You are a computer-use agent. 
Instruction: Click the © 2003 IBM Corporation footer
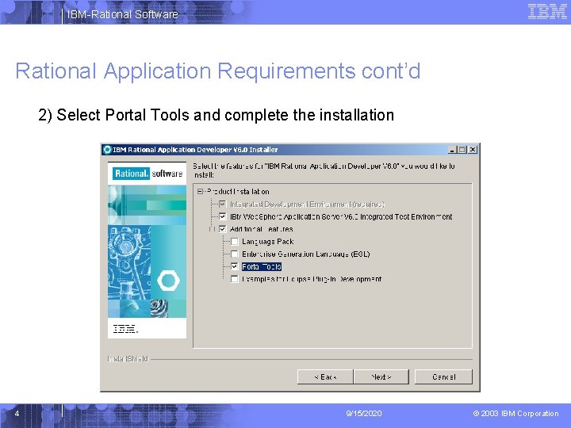[515, 414]
